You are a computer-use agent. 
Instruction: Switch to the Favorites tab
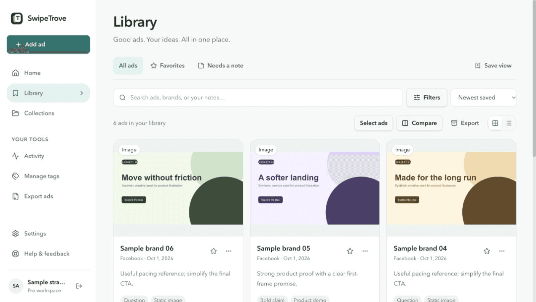167,66
